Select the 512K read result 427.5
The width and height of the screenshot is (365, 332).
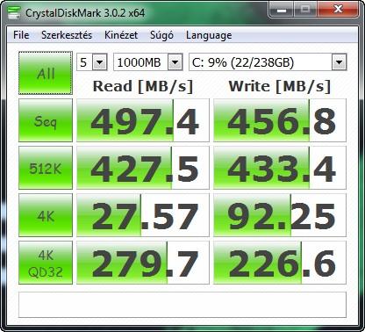(x=143, y=168)
